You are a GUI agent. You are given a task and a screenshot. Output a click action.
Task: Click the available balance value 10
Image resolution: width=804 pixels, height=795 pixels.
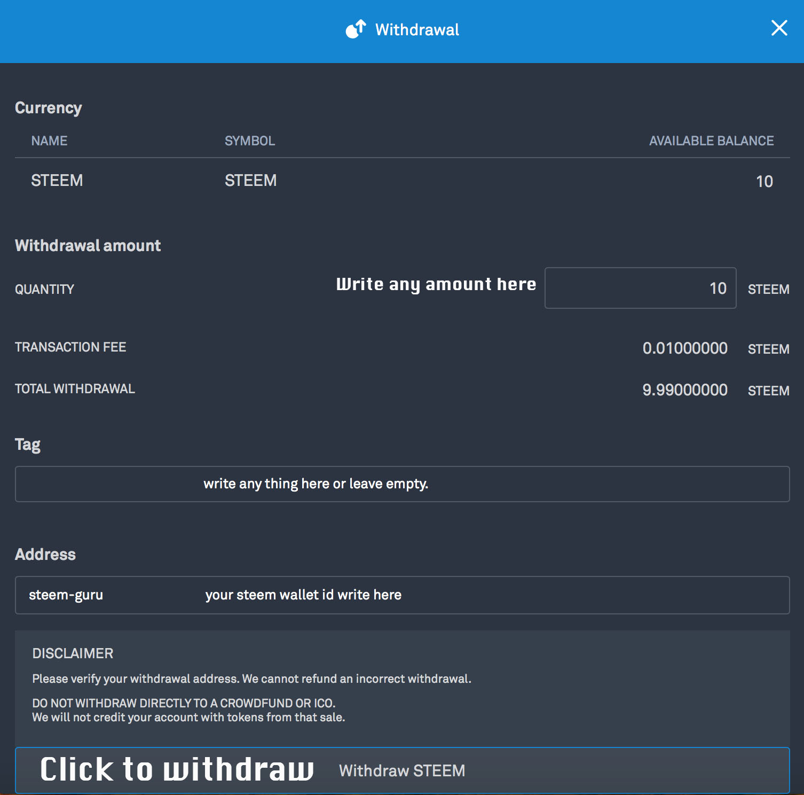(764, 182)
